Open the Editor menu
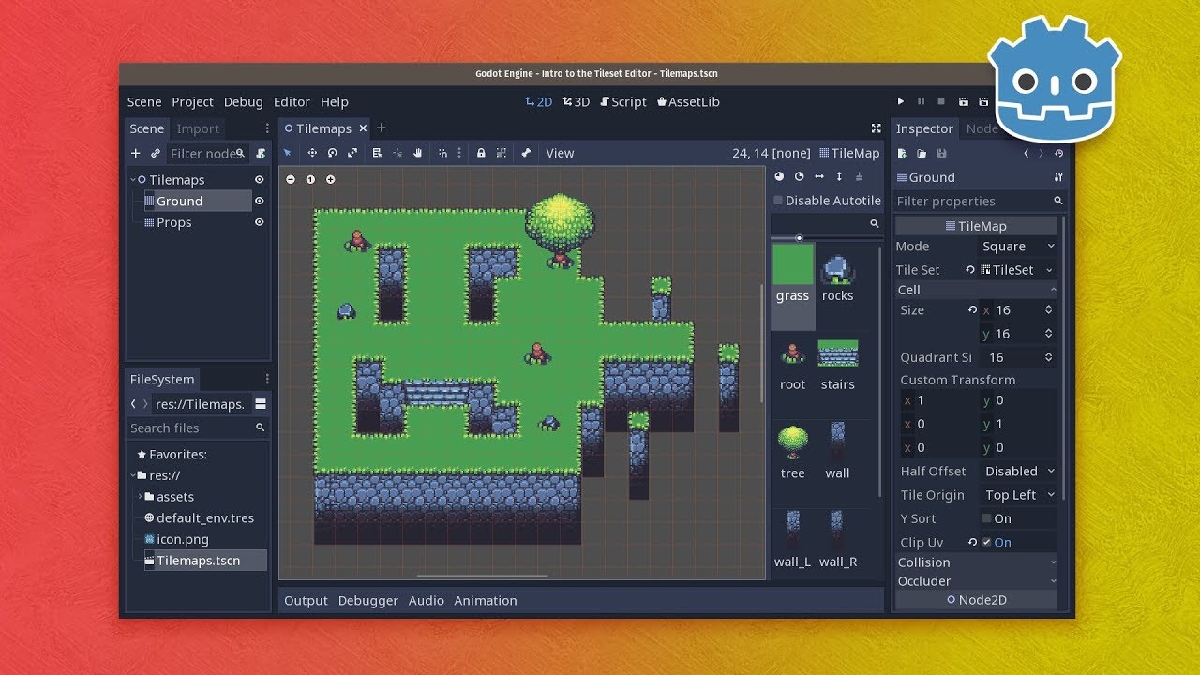The image size is (1200, 675). tap(292, 102)
